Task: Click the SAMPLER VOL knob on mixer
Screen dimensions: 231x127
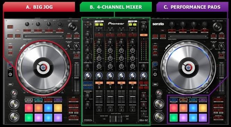Action: [88, 66]
